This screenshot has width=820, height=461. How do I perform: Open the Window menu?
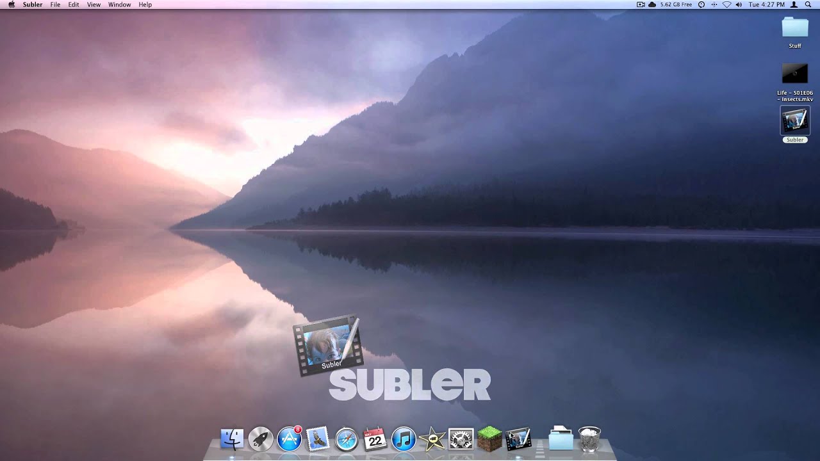point(119,4)
